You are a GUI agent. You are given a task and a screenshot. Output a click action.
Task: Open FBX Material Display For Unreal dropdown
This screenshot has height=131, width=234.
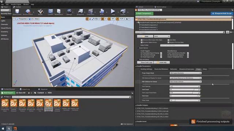pos(185,78)
